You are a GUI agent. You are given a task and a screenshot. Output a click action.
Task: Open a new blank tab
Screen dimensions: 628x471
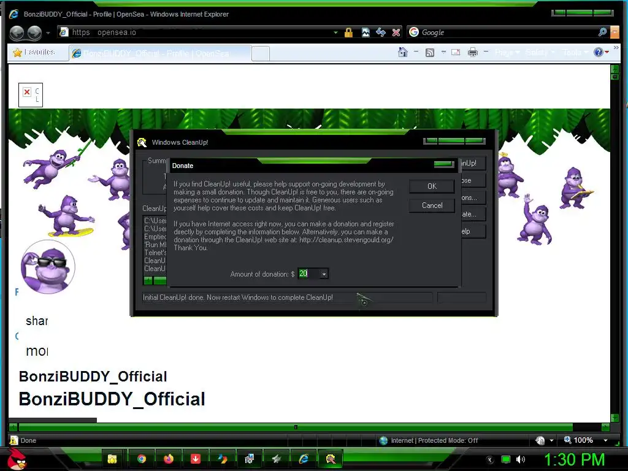pyautogui.click(x=260, y=54)
